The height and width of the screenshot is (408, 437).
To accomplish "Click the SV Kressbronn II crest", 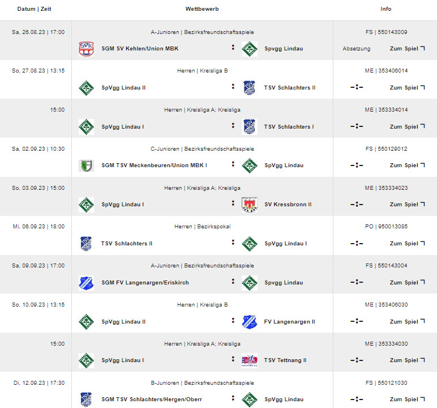I will [x=250, y=205].
